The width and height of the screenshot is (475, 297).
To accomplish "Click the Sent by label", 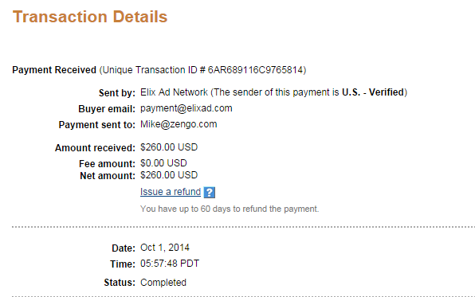I will point(117,93).
